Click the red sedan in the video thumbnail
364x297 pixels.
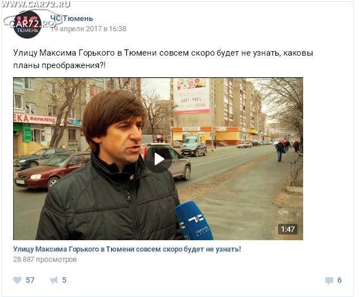[x=52, y=170]
